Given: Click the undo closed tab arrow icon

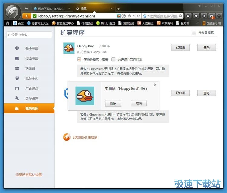Looking at the screenshot, I should tap(26, 8).
